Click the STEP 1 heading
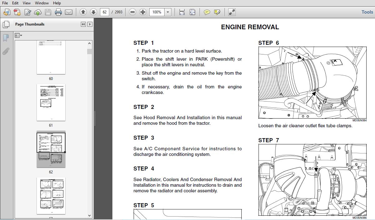The height and width of the screenshot is (220, 375). coord(144,43)
